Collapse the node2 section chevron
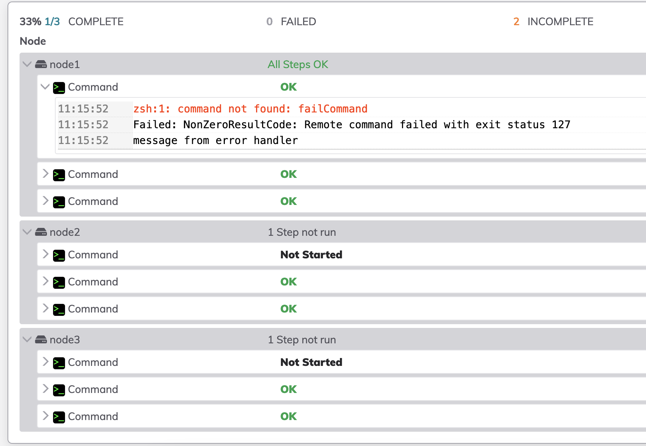This screenshot has height=446, width=646. click(27, 232)
